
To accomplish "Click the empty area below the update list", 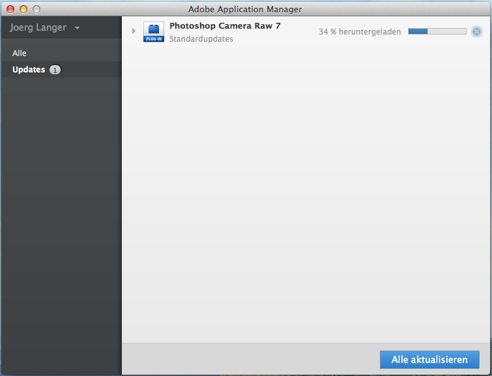I will [x=306, y=195].
